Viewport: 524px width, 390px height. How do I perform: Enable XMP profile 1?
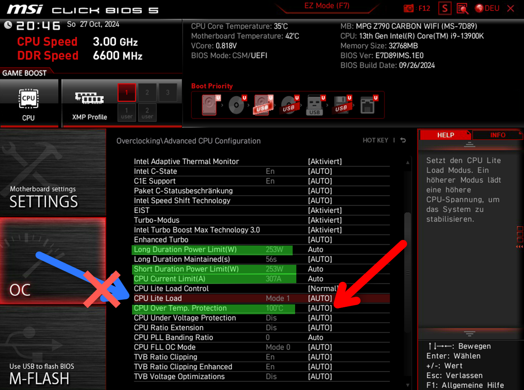[127, 93]
